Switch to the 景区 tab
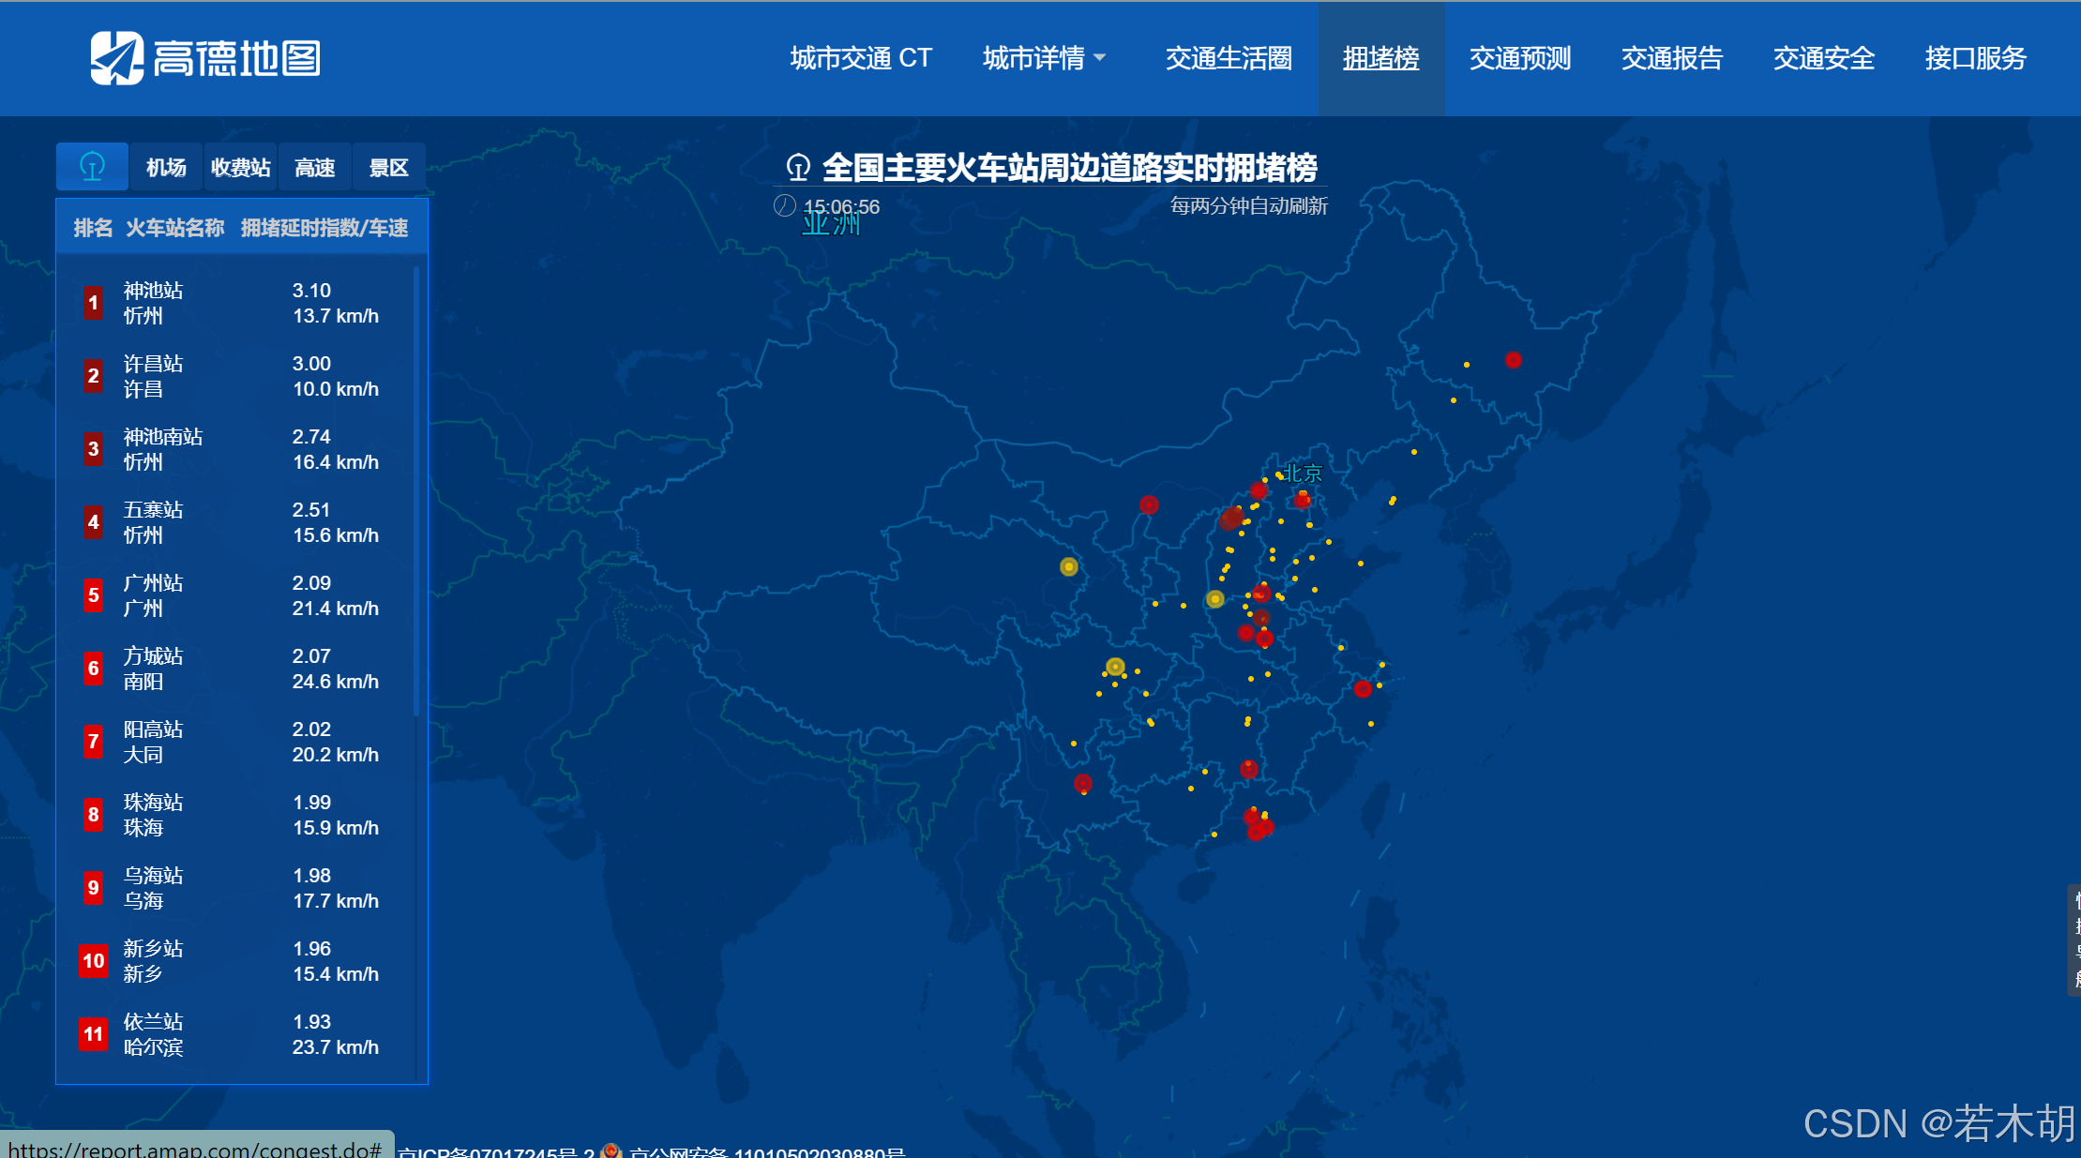The height and width of the screenshot is (1158, 2081). pyautogui.click(x=388, y=168)
